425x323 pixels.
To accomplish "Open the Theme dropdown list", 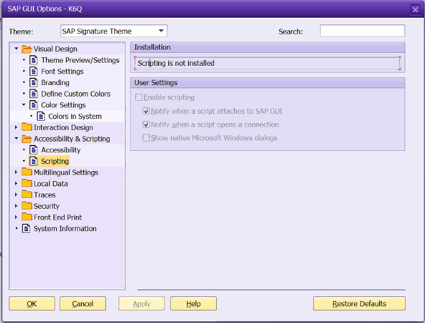I will coord(161,31).
